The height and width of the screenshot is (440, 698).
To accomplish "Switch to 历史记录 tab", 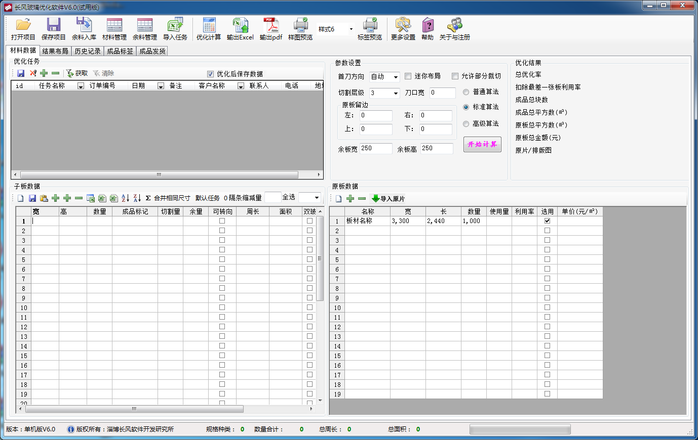I will click(x=88, y=51).
